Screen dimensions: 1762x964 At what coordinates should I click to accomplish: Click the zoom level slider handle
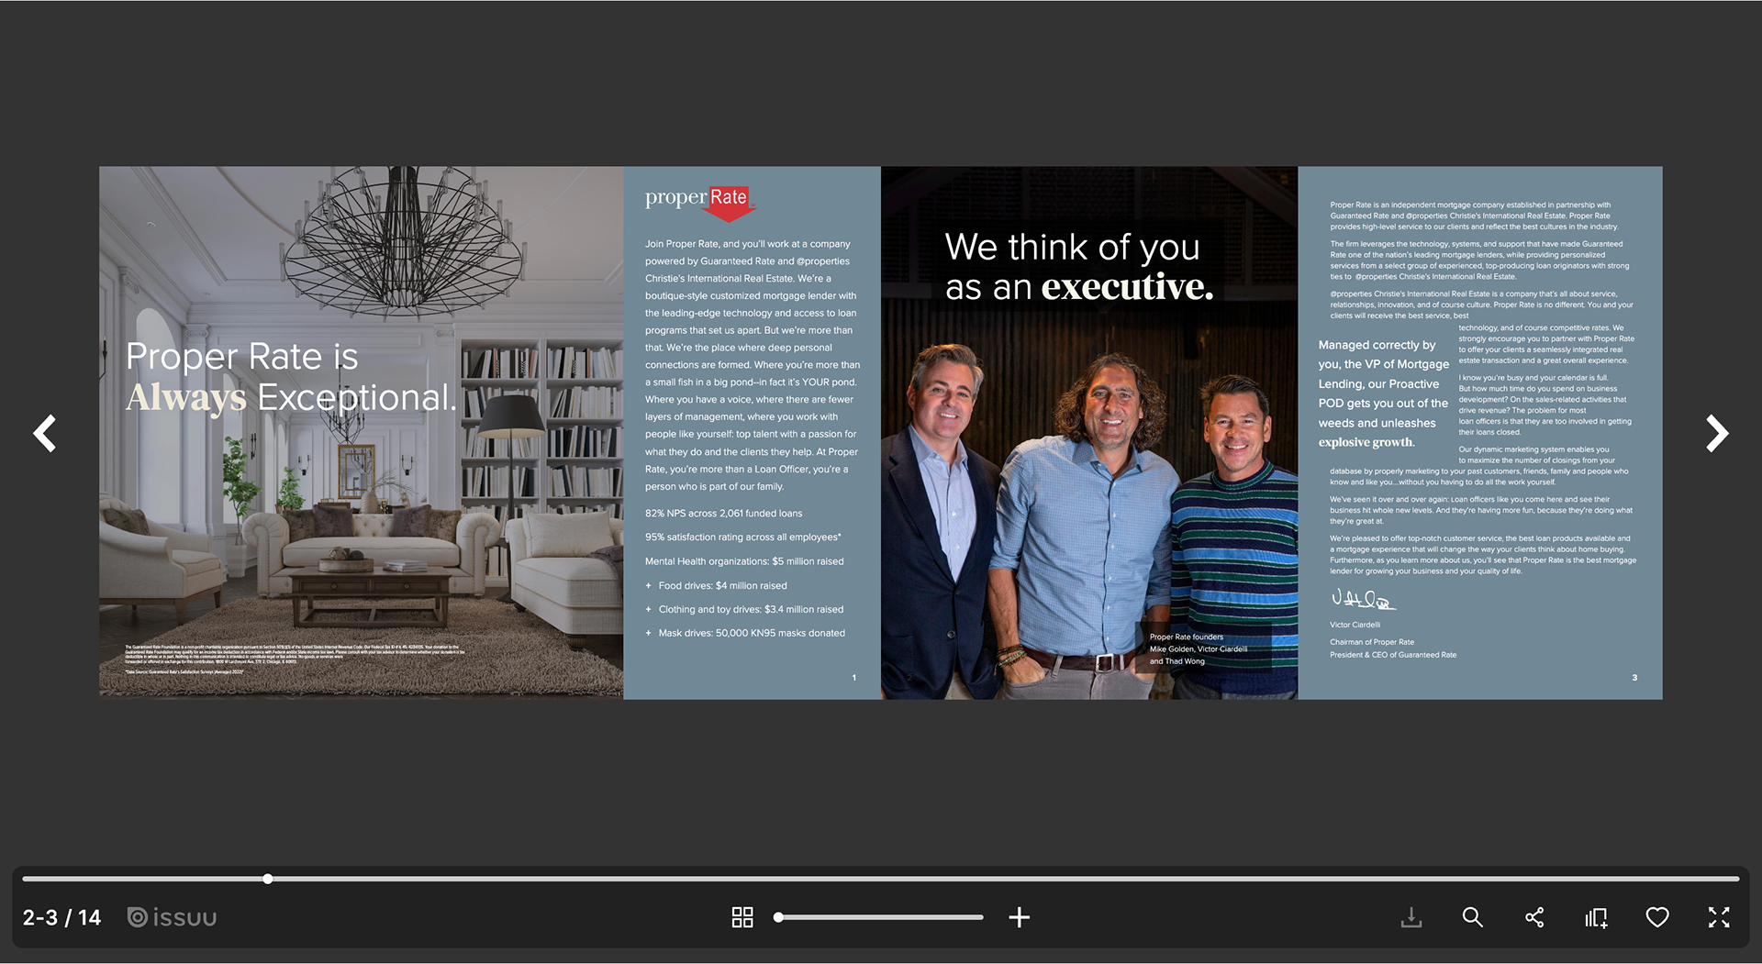[778, 917]
